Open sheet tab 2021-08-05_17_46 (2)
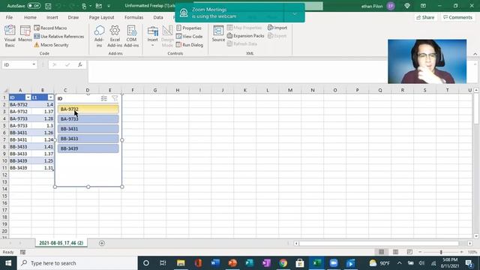Viewport: 480px width, 270px height. (61, 243)
